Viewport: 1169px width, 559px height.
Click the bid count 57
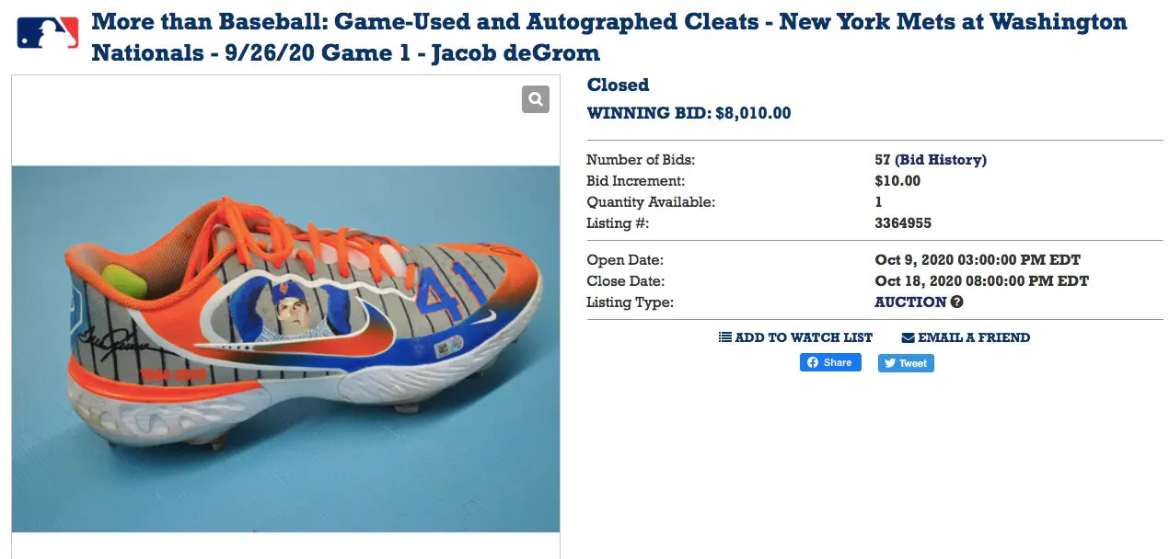pos(882,160)
